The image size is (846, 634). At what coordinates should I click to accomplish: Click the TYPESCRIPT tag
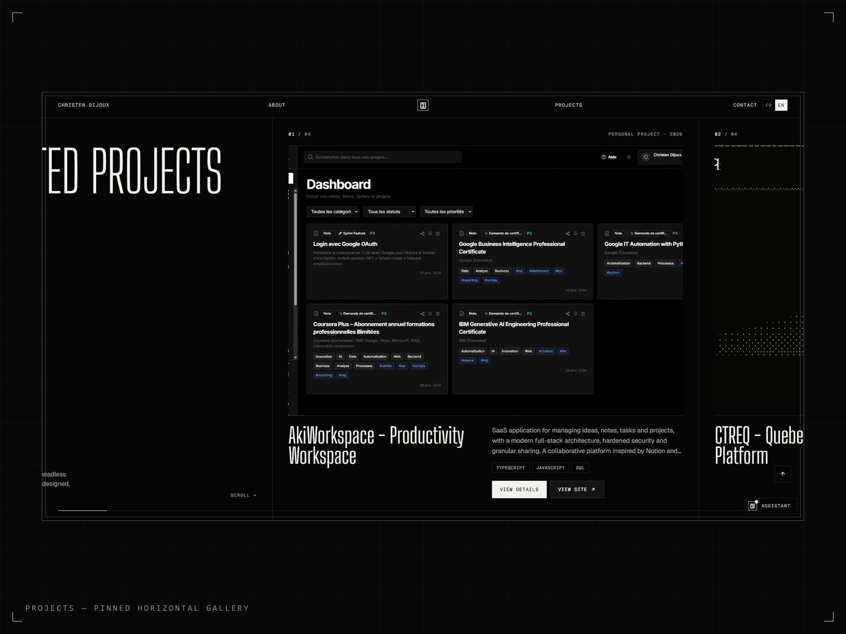[510, 468]
